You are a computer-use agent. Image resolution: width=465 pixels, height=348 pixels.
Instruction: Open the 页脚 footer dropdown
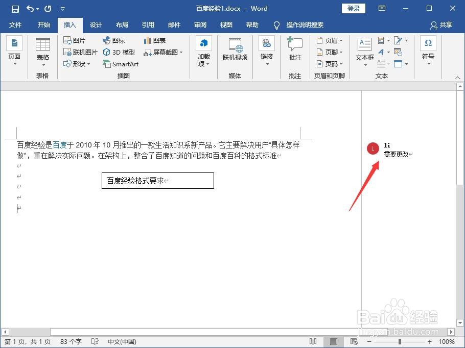point(330,52)
